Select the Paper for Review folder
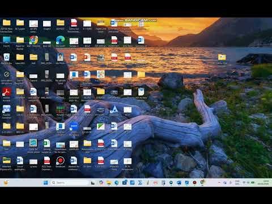 click(20, 43)
